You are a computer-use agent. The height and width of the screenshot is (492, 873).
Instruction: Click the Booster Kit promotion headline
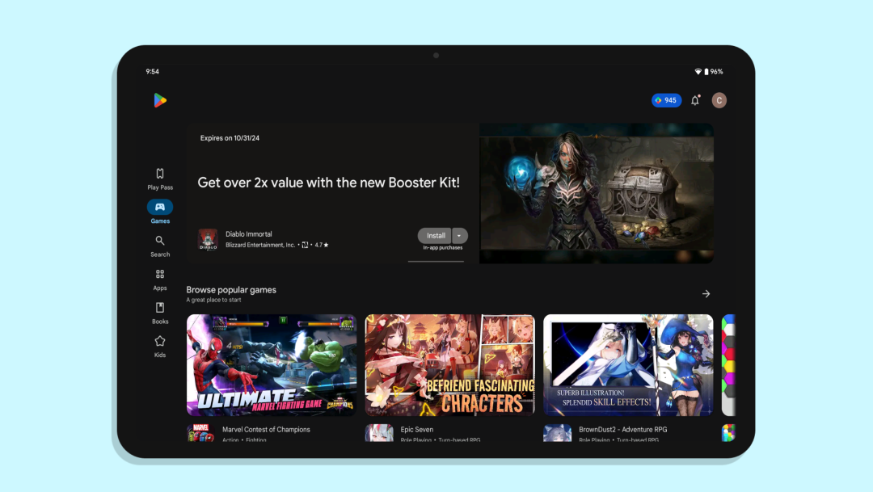pos(328,183)
